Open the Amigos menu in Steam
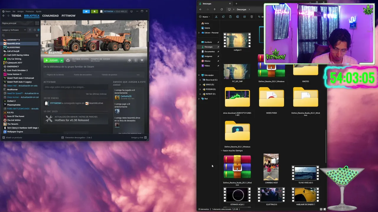Screen dimensions: 378x212 click(20, 11)
